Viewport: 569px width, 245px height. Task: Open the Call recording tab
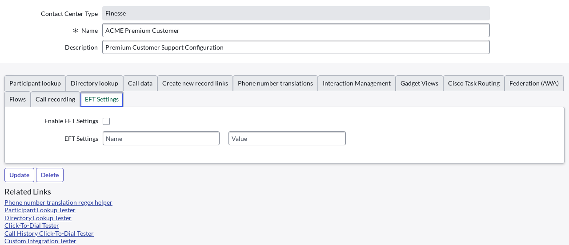pos(55,99)
